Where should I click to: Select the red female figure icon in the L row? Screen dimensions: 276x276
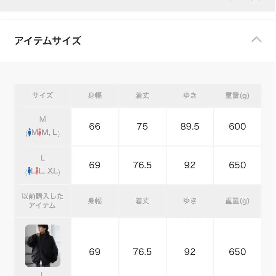click(37, 171)
